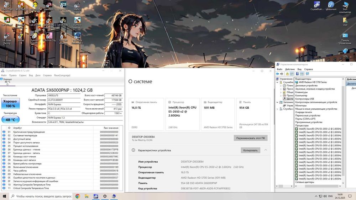Open Mafia II Classic desktop icon

coord(77,7)
